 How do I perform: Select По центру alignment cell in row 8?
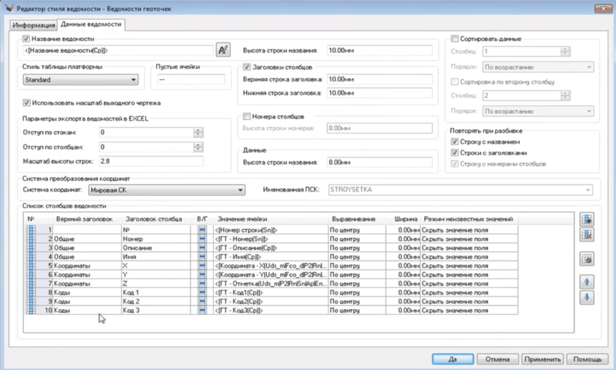pos(357,292)
